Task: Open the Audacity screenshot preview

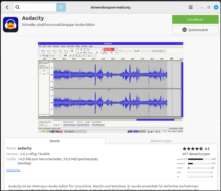Action: click(x=111, y=87)
